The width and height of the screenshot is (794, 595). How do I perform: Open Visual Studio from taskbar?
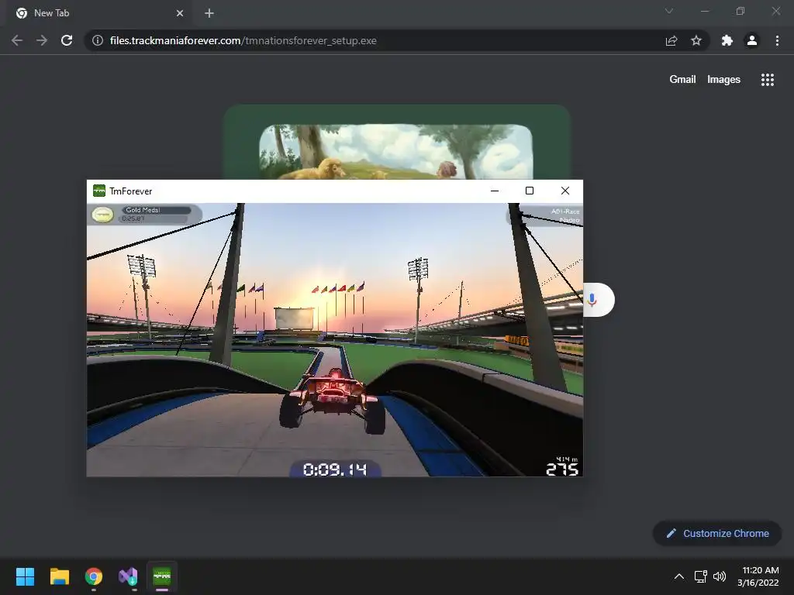pyautogui.click(x=128, y=576)
